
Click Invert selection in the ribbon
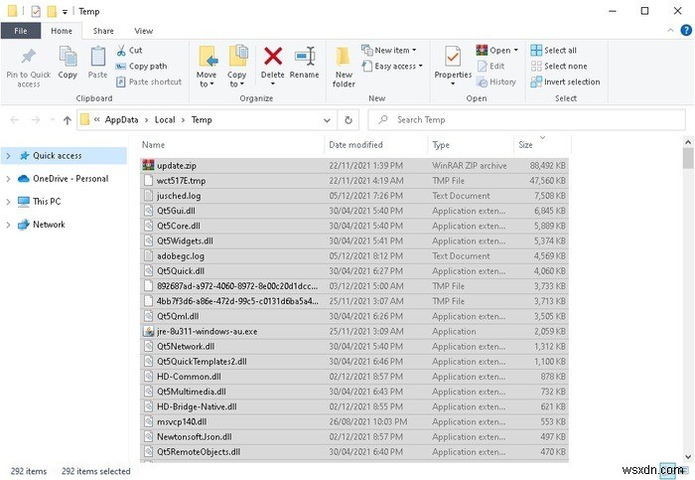[x=566, y=81]
